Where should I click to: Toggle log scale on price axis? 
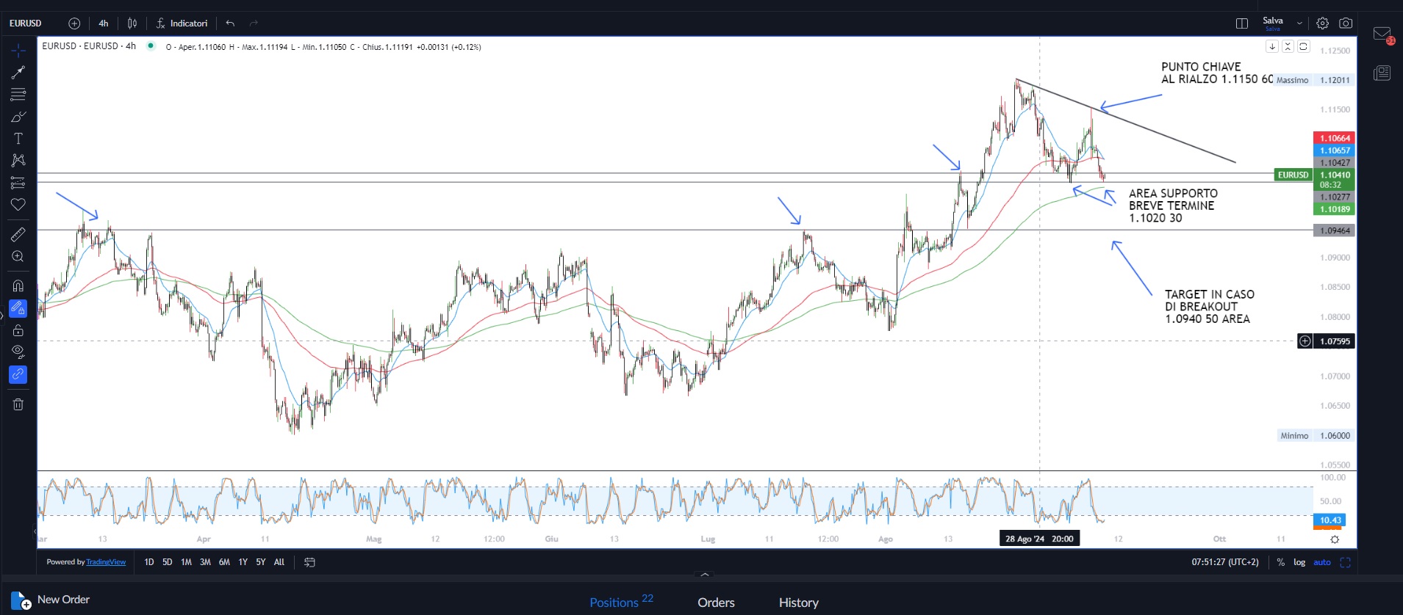(1299, 562)
